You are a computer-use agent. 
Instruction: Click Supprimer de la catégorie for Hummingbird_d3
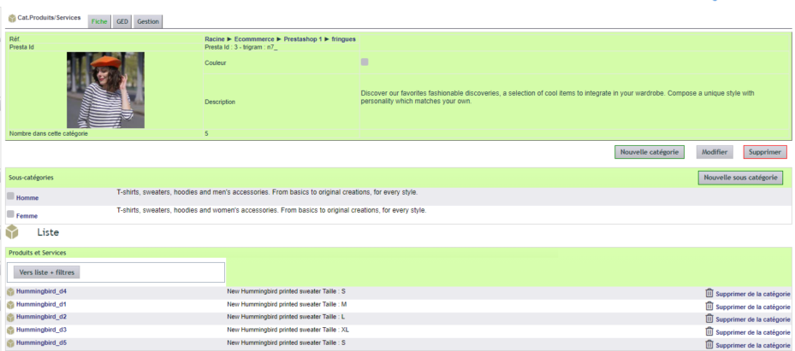753,333
